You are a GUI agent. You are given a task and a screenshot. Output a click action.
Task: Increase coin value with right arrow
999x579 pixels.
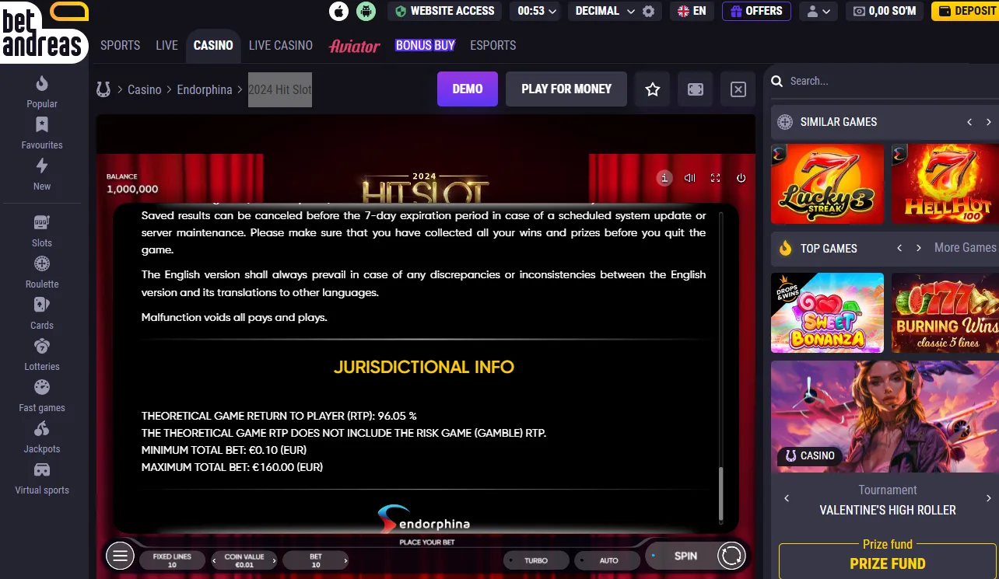pyautogui.click(x=274, y=560)
